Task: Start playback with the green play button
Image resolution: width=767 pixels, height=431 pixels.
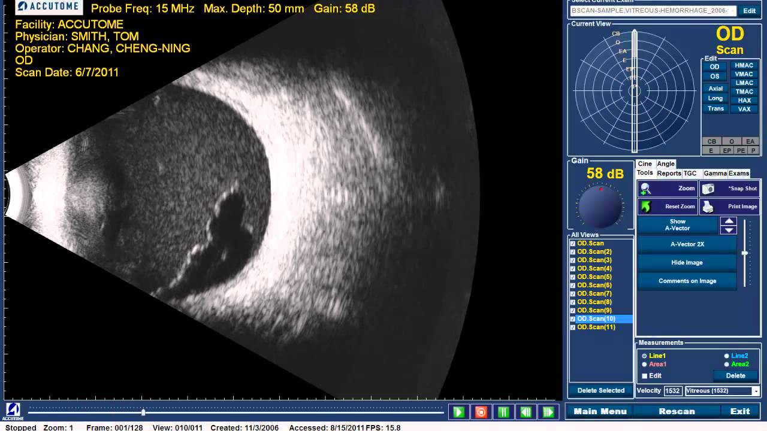Action: [458, 412]
